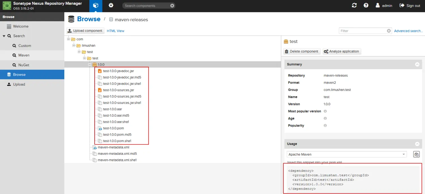The height and width of the screenshot is (194, 425).
Task: Select test-1.0.0-javadoc.jar file icon
Action: pyautogui.click(x=100, y=71)
